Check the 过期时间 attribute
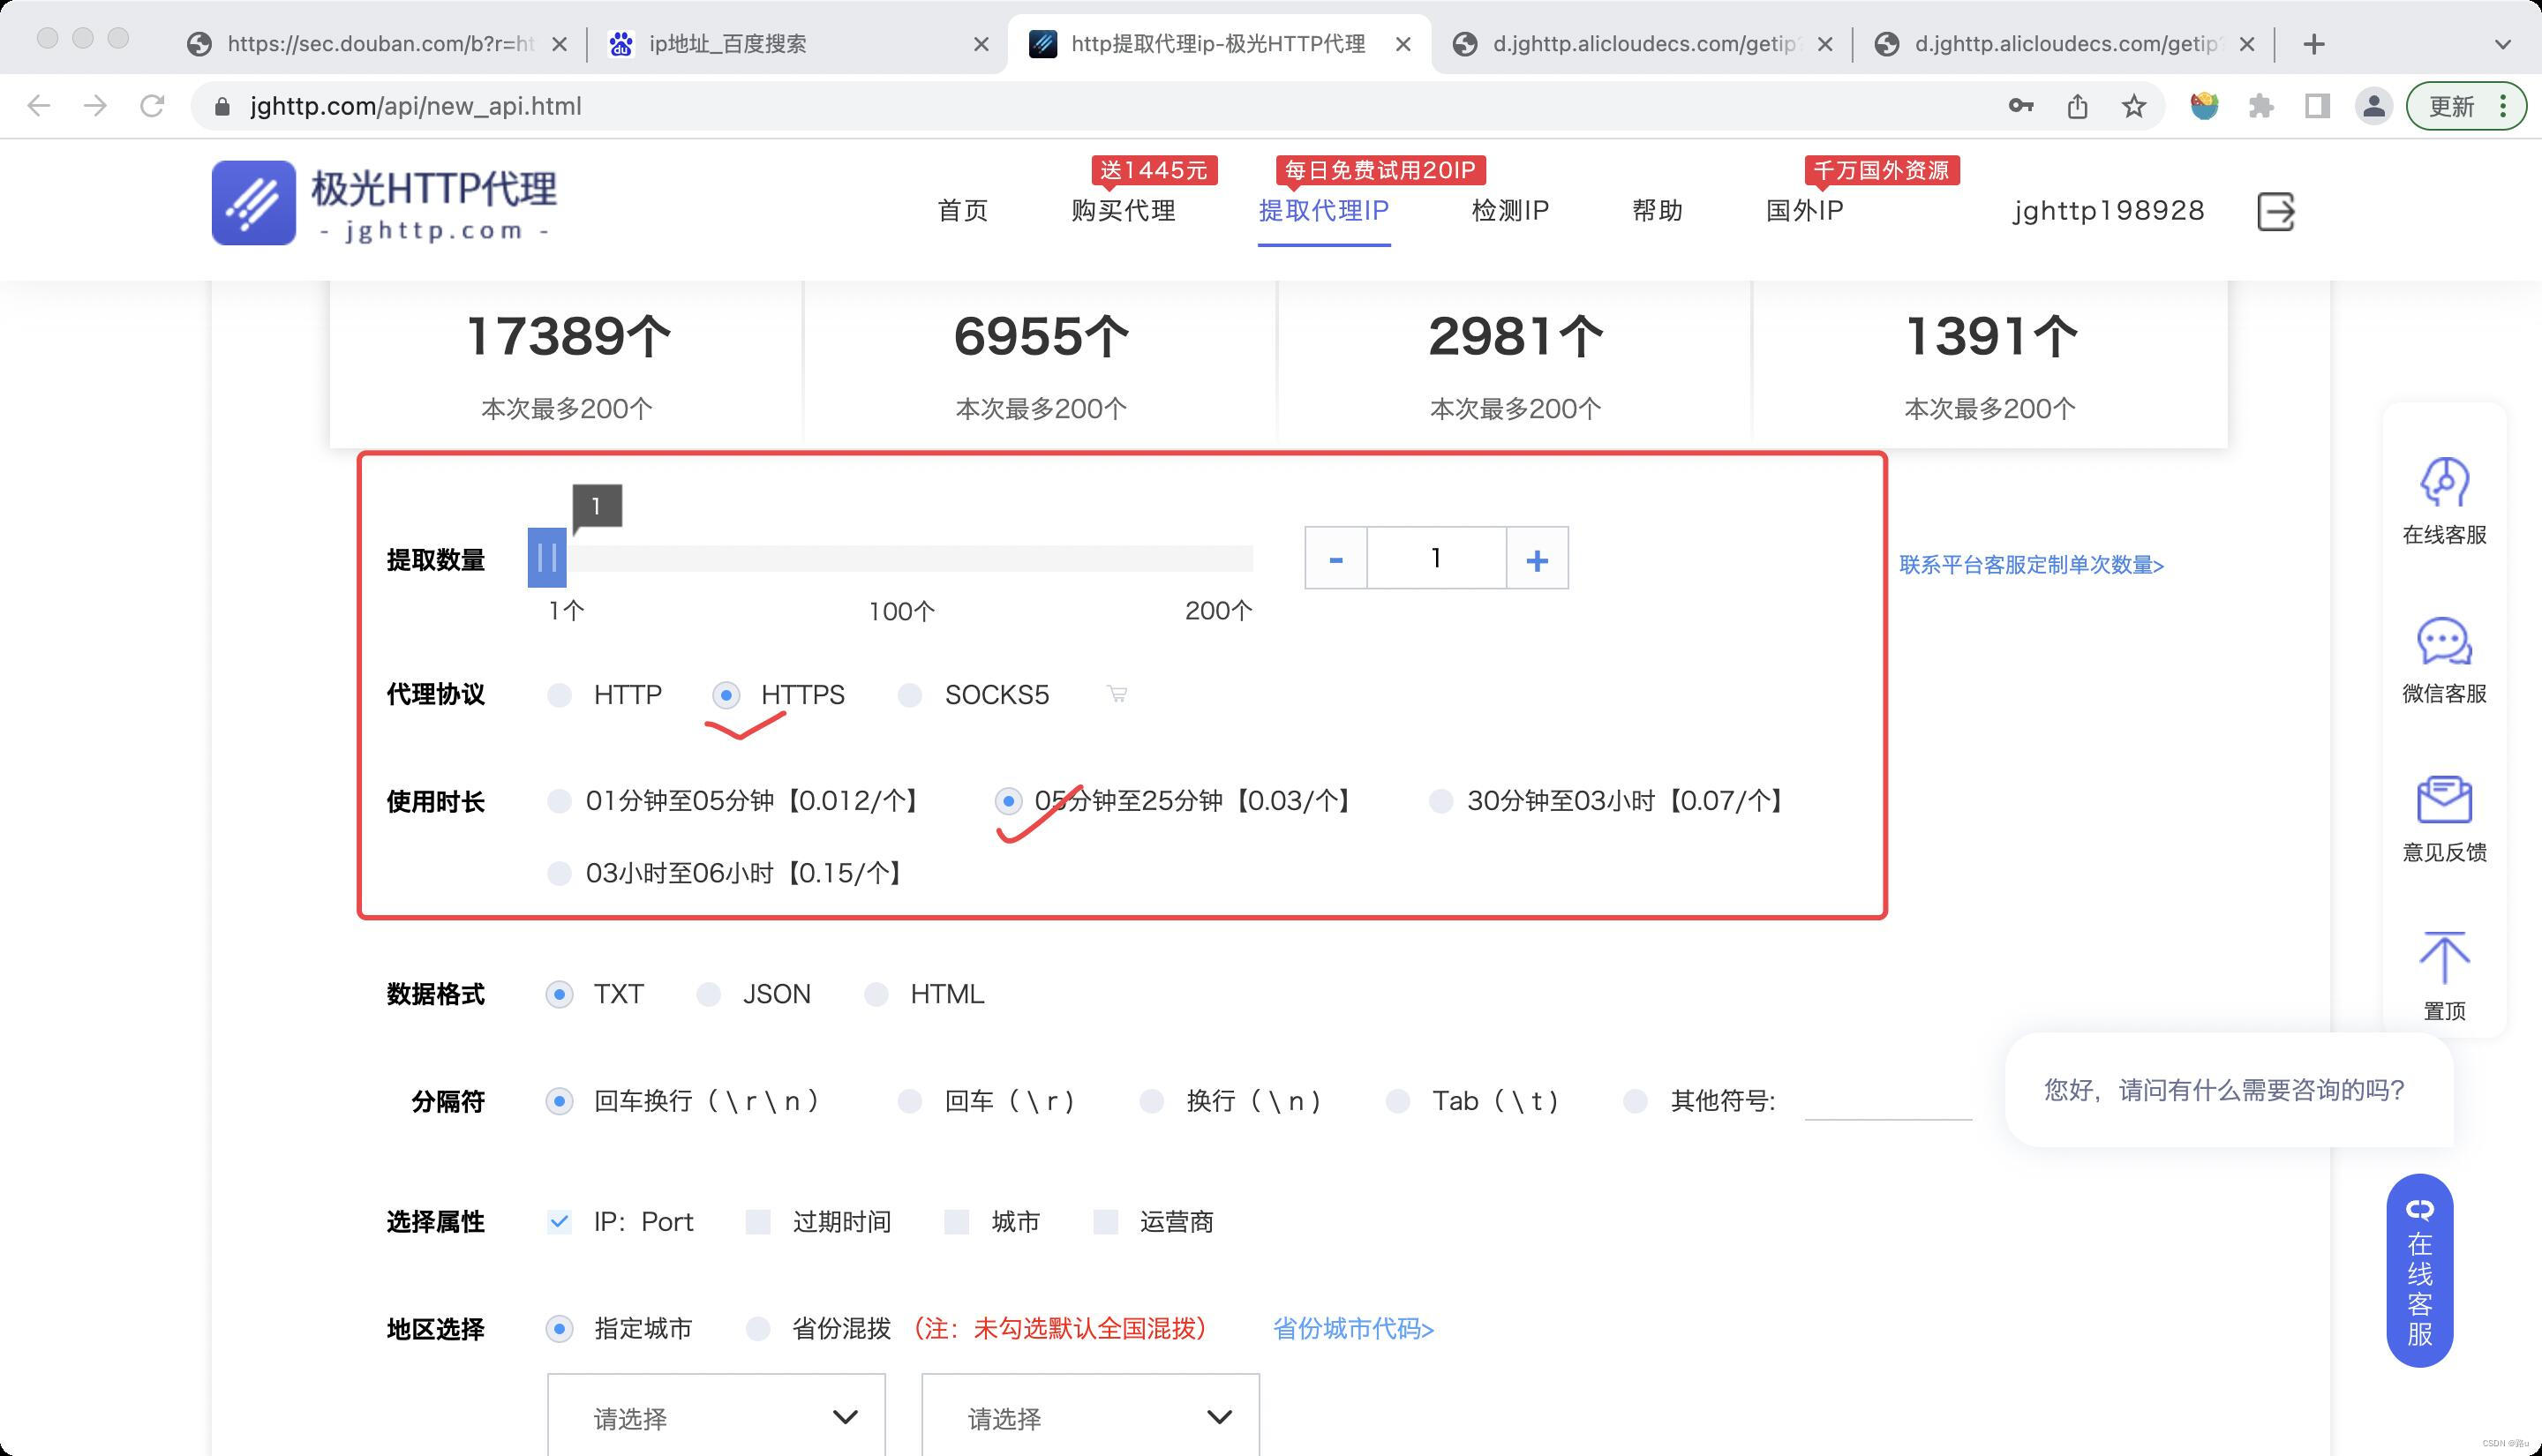Image resolution: width=2542 pixels, height=1456 pixels. pos(758,1221)
